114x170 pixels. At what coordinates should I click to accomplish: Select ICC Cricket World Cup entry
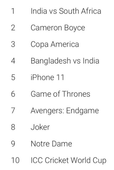(68, 160)
